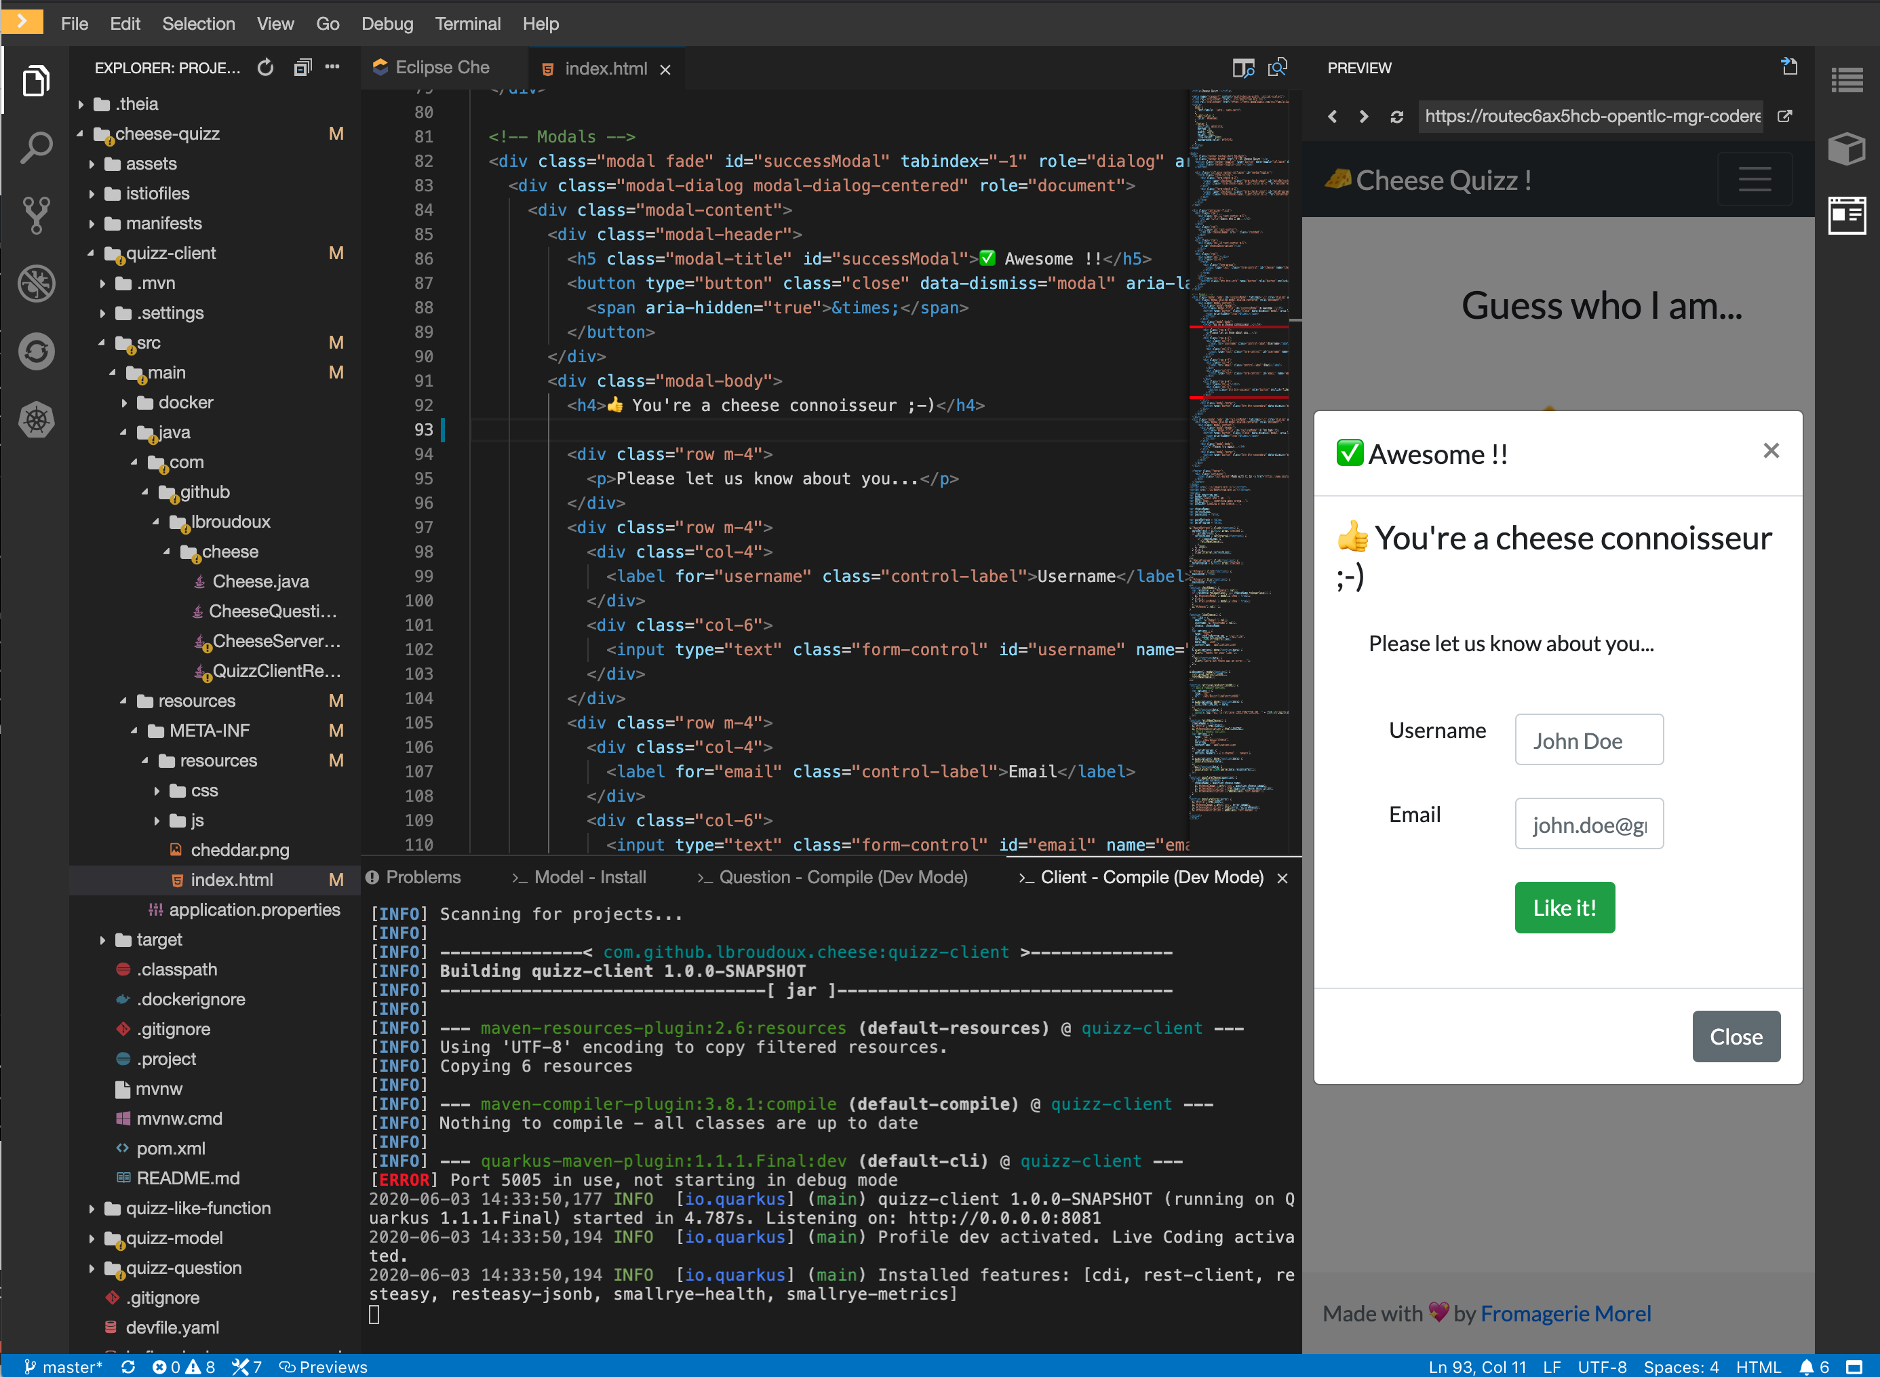Collapse the cheese-quizz root folder
1880x1377 pixels.
click(167, 134)
